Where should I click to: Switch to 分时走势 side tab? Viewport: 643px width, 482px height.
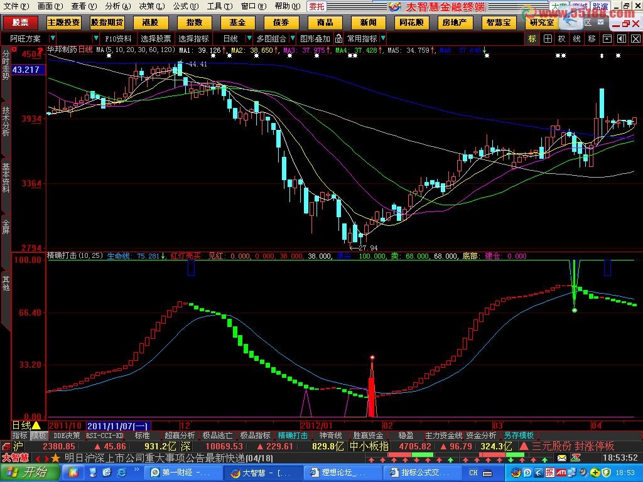[x=6, y=65]
